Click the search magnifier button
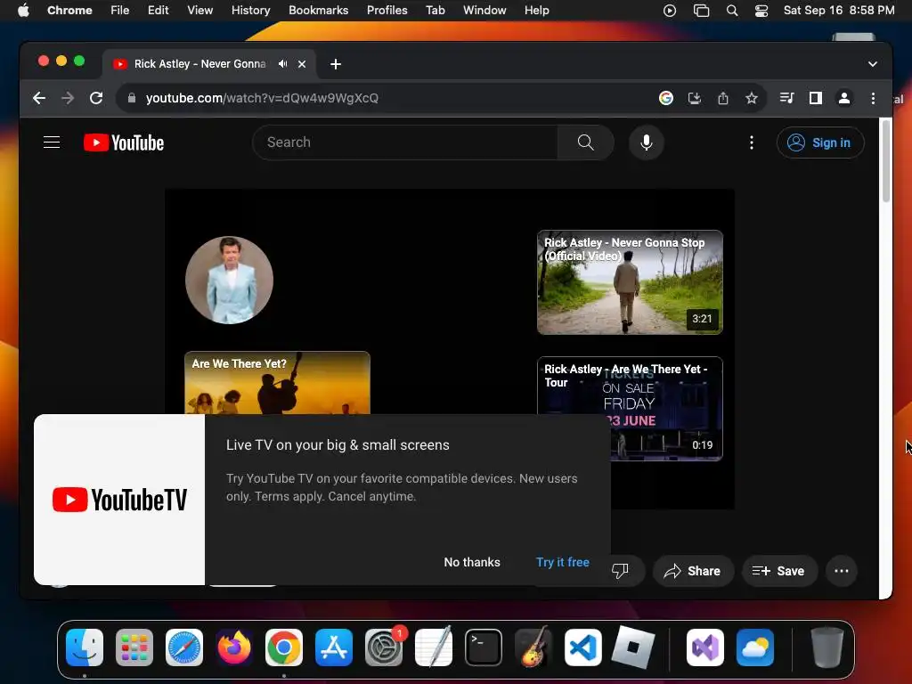912x684 pixels. (586, 142)
